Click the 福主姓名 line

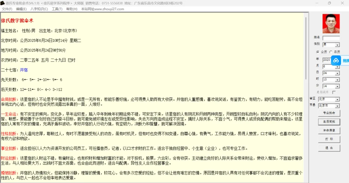39,31
